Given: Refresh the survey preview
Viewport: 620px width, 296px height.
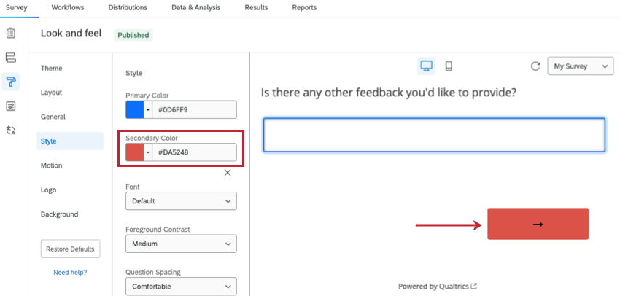Looking at the screenshot, I should click(x=535, y=66).
